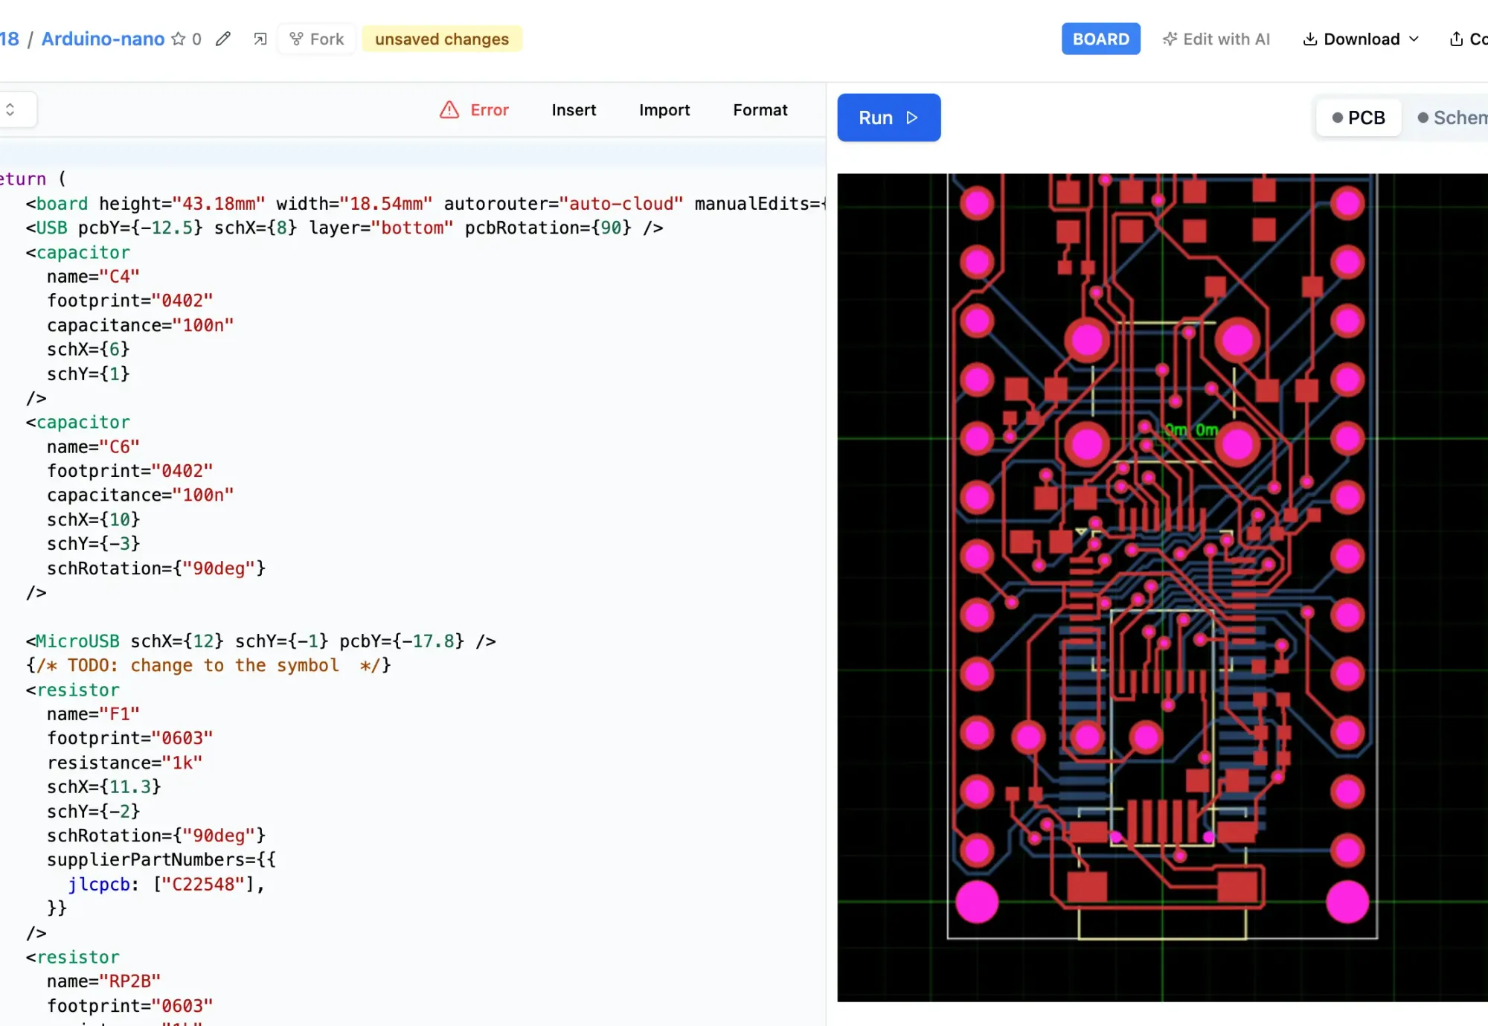Open the Import menu
The image size is (1488, 1026).
tap(664, 110)
